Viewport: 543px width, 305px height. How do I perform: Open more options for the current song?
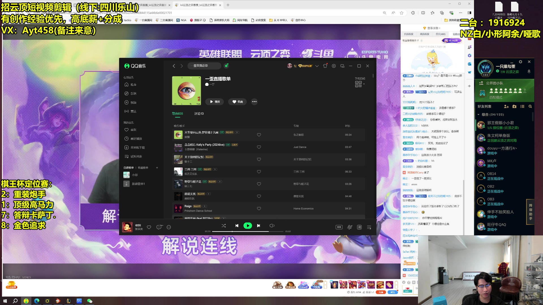169,227
